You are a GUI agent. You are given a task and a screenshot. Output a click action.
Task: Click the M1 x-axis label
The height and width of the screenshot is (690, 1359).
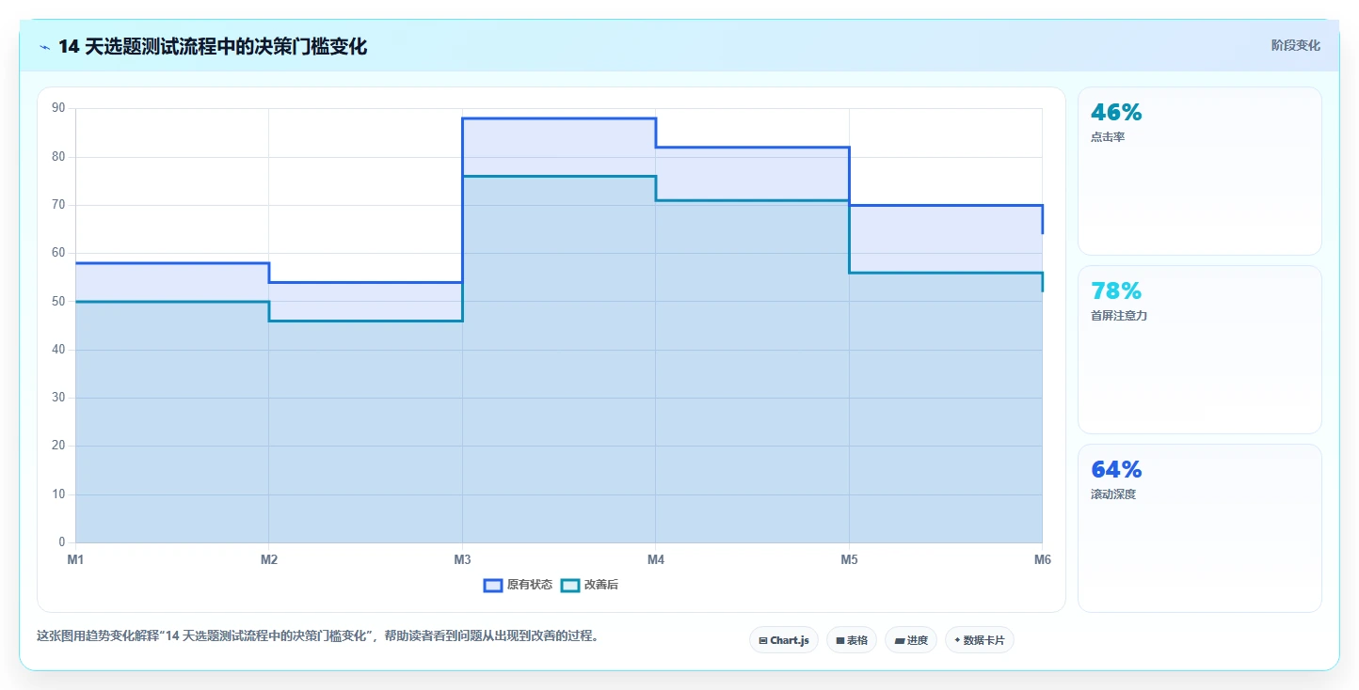(x=75, y=560)
